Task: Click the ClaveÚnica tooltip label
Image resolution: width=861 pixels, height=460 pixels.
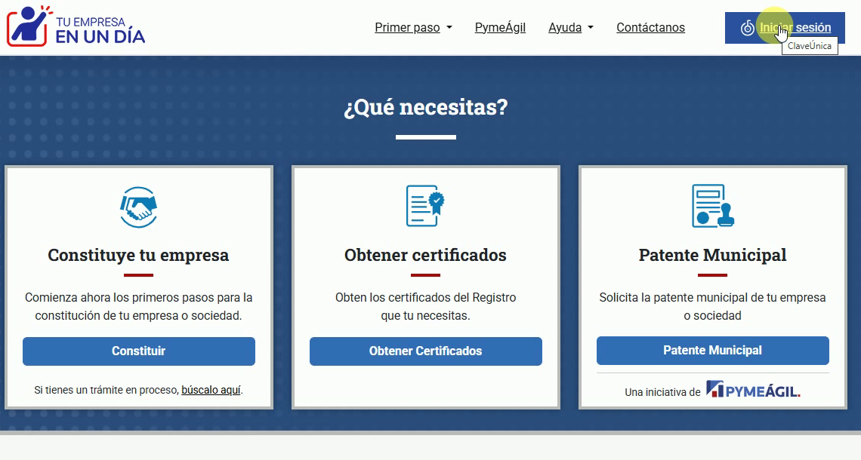Action: (810, 46)
